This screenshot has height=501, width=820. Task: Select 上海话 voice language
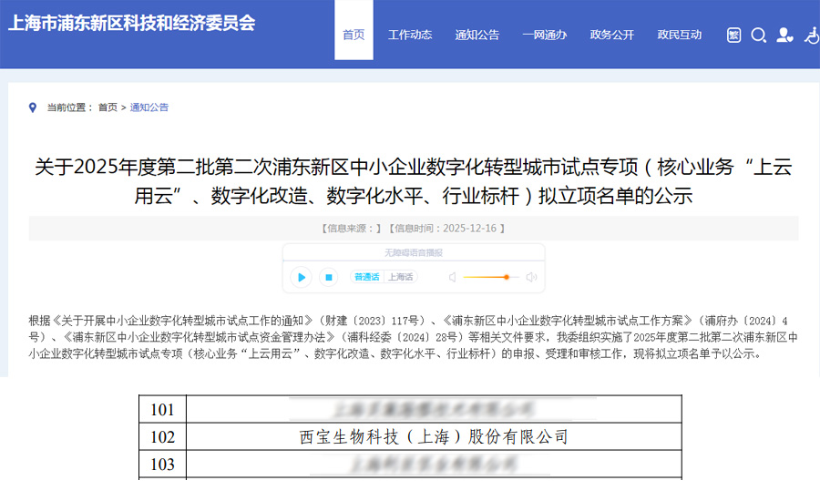tap(399, 277)
